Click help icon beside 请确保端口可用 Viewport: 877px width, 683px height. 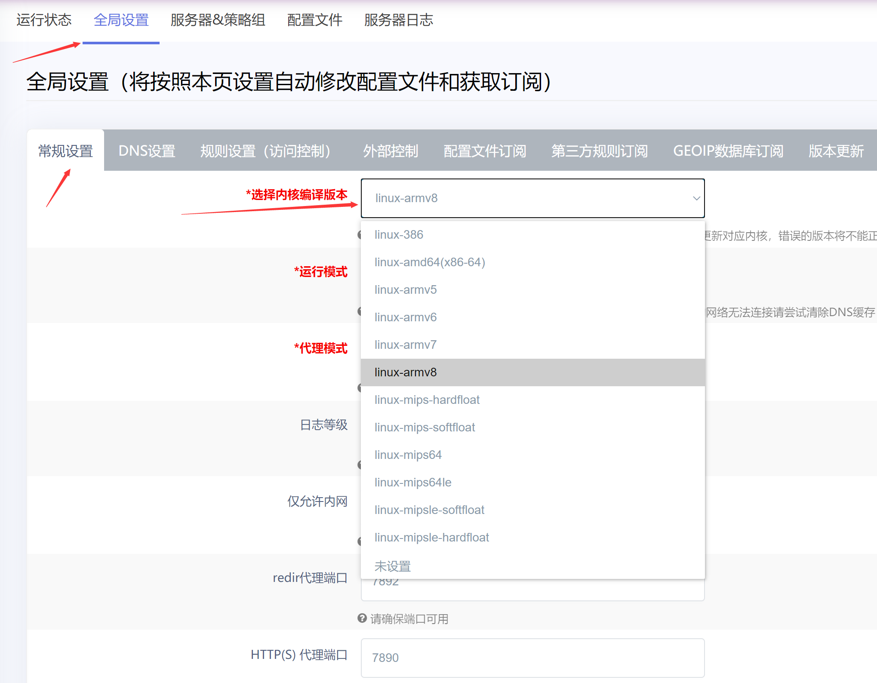click(362, 618)
